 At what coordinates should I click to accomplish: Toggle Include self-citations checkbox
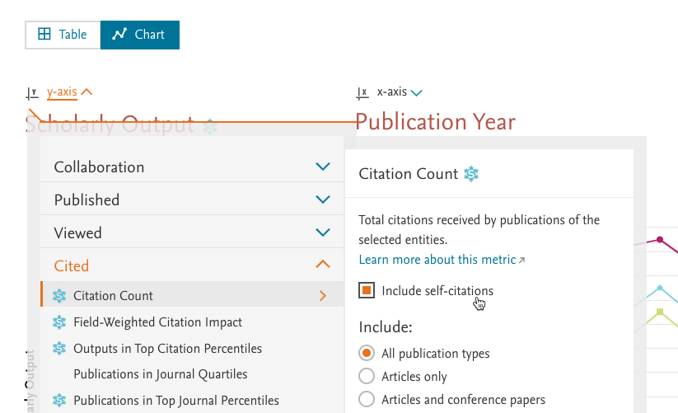pyautogui.click(x=367, y=291)
